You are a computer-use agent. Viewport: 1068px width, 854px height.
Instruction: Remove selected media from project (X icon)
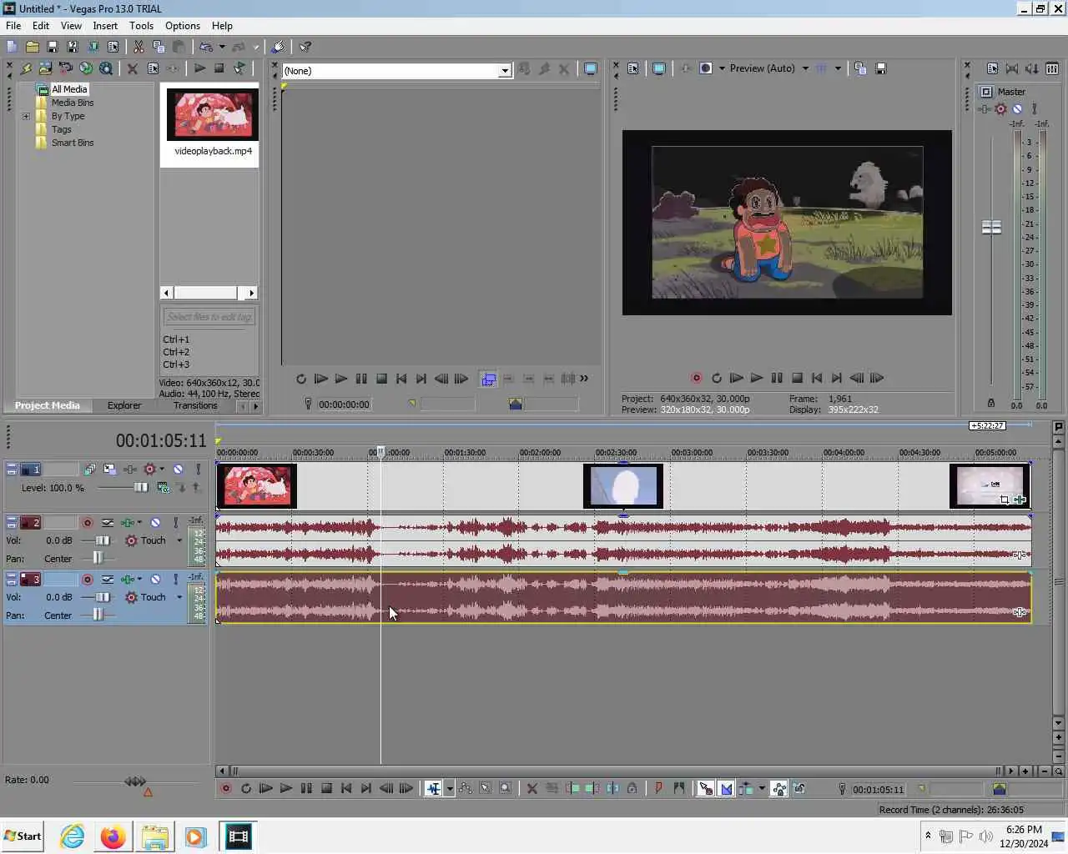tap(132, 68)
